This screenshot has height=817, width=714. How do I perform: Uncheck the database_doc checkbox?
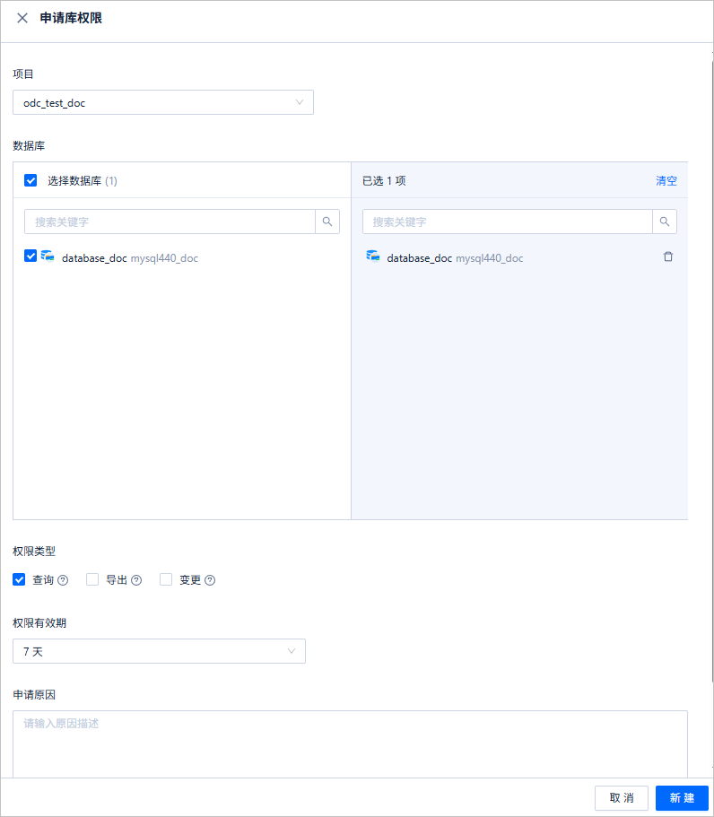(x=30, y=256)
